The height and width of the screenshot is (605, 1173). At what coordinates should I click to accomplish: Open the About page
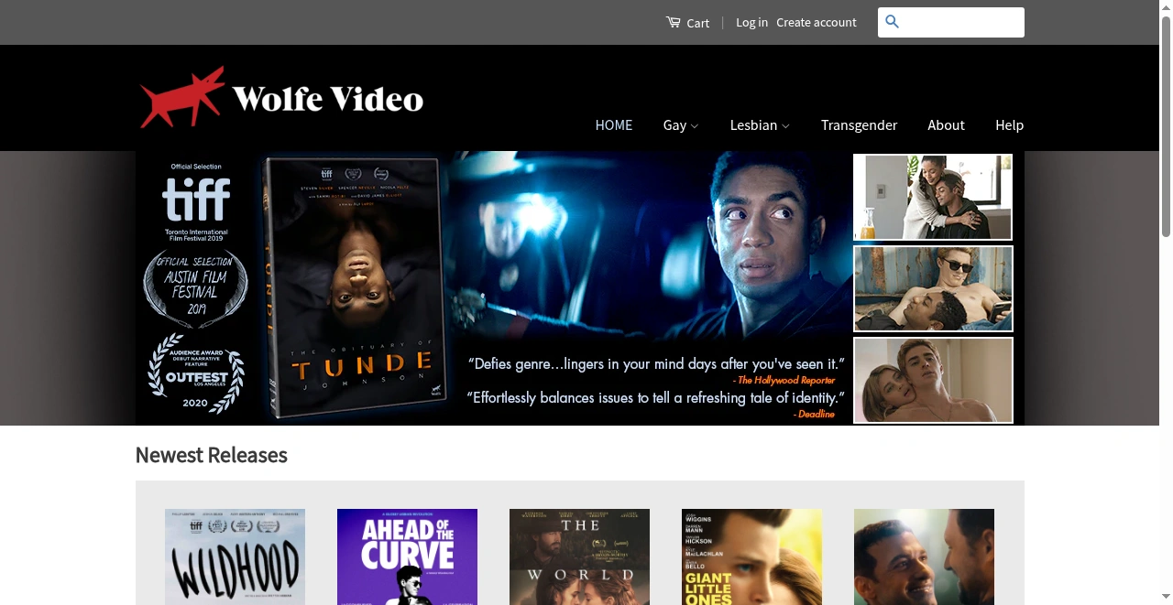[x=946, y=125]
